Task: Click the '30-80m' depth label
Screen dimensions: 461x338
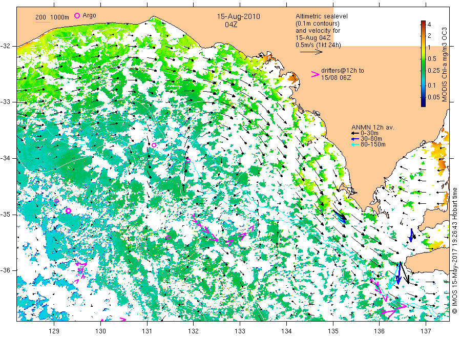Action: pos(371,139)
